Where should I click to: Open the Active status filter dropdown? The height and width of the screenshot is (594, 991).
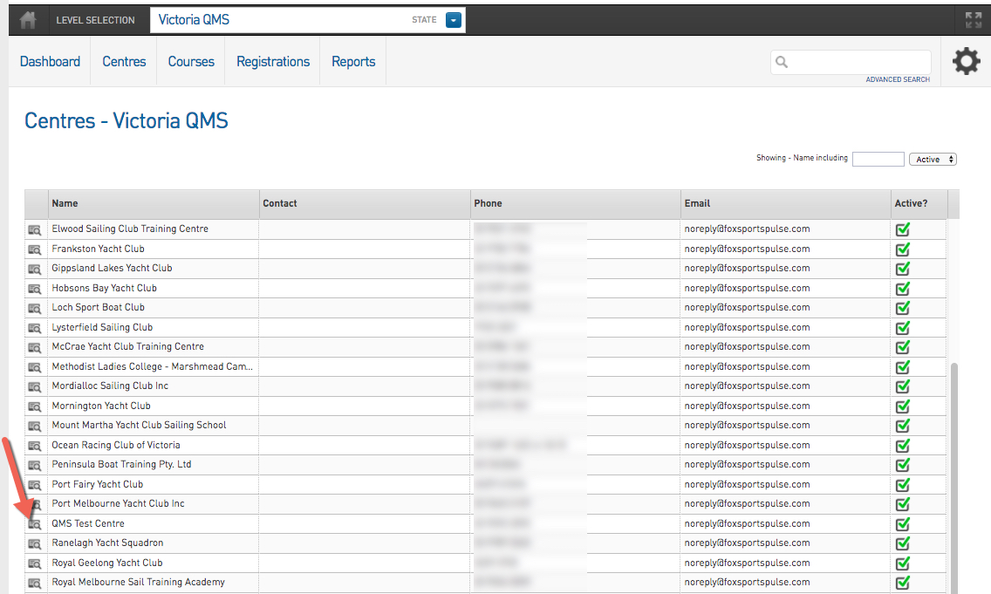tap(933, 160)
